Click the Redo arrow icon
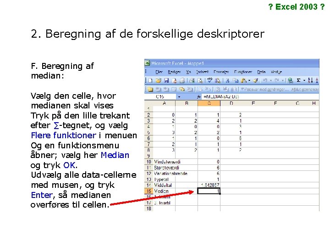Viewport: 330px width, 248px height. pos(277,80)
